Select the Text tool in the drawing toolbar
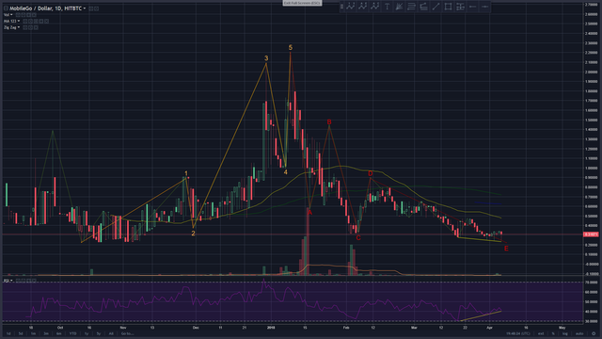The image size is (602, 339). [x=387, y=7]
